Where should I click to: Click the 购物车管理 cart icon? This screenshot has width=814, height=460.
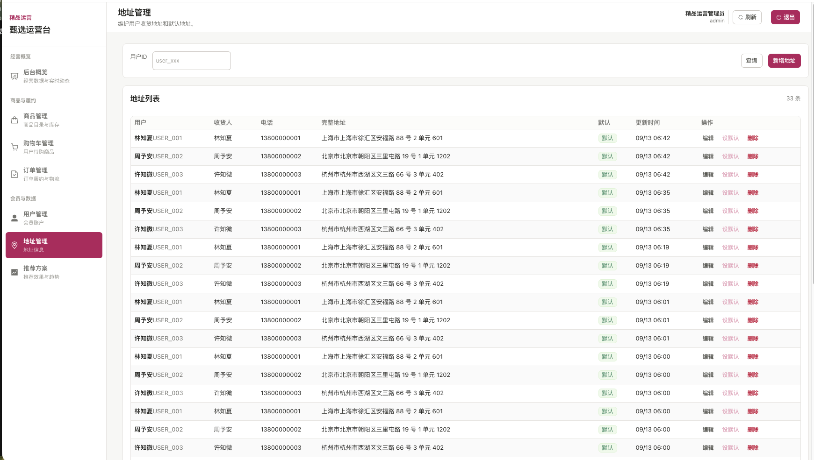(14, 147)
